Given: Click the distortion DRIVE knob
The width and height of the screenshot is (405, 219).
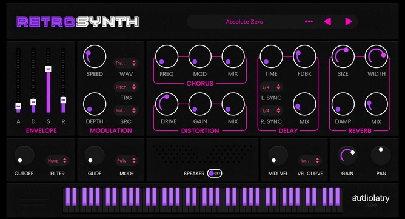Looking at the screenshot, I should (167, 104).
